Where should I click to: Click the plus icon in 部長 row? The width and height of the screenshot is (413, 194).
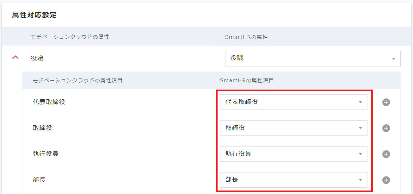[x=386, y=180]
